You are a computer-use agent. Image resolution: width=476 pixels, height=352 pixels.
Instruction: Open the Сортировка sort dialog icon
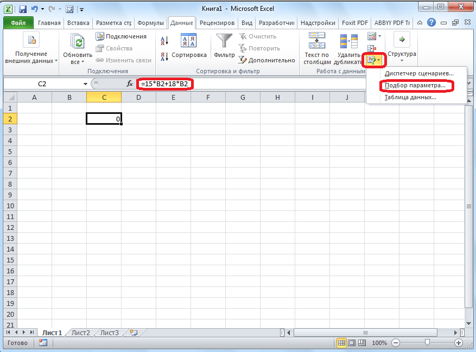(188, 41)
